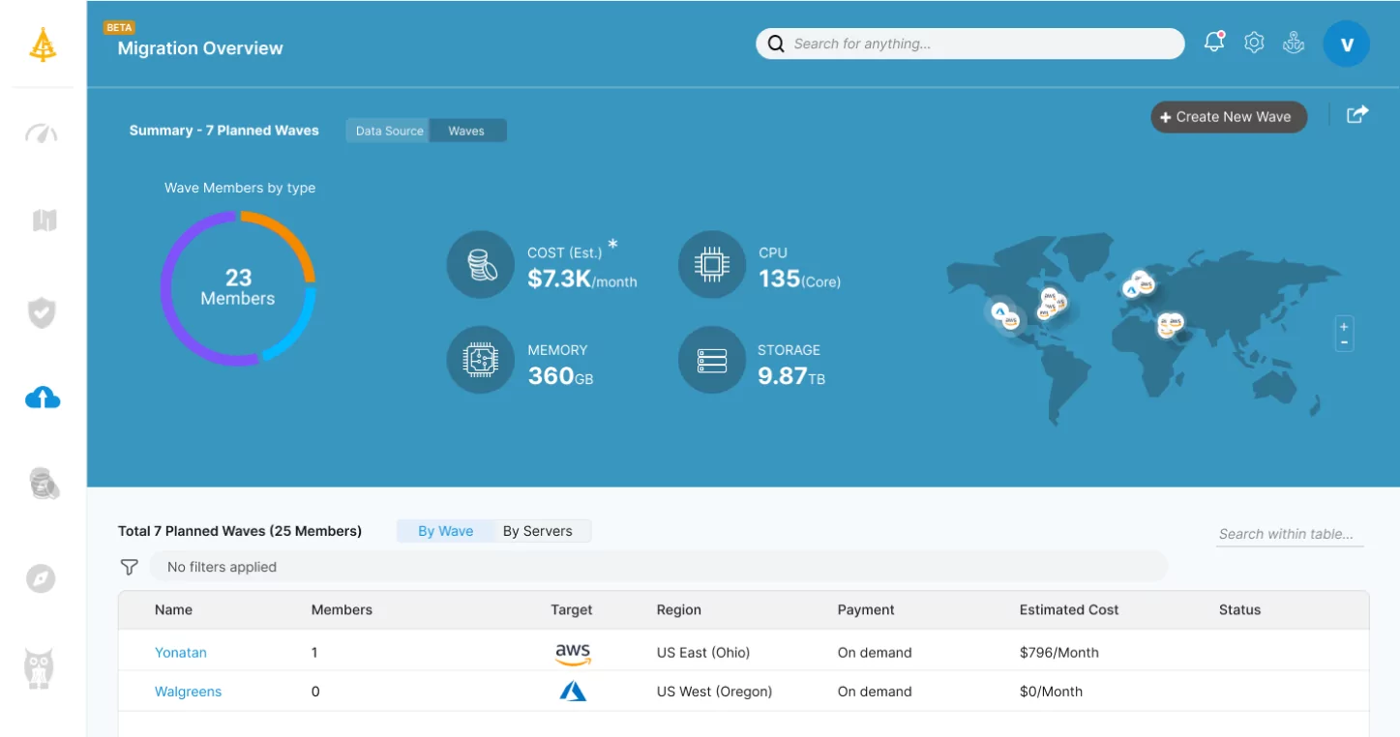Select the By Wave view tab

446,531
